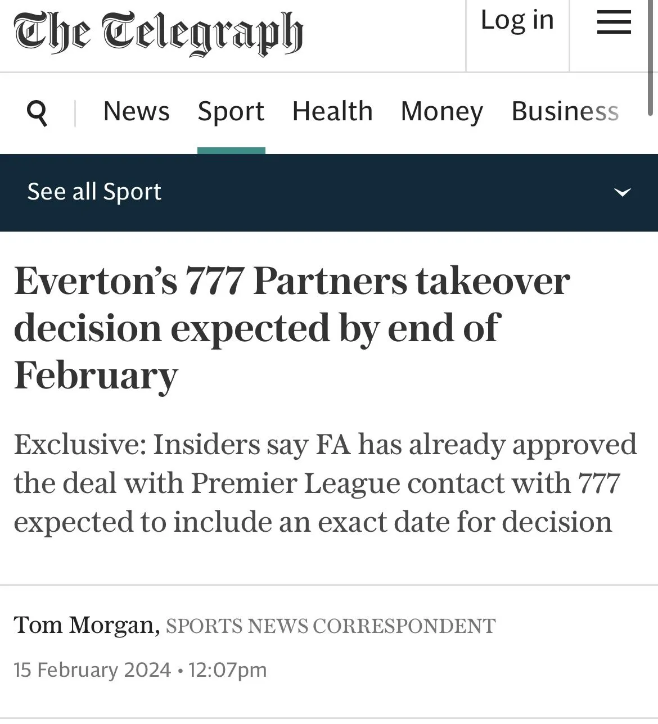
Task: Open the hamburger menu
Action: tap(614, 22)
